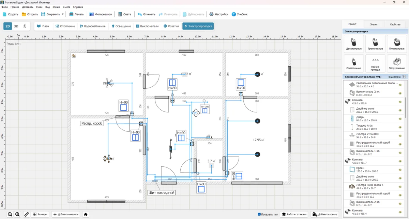Launch the Фотореализм render
409x219 pixels.
pyautogui.click(x=101, y=14)
